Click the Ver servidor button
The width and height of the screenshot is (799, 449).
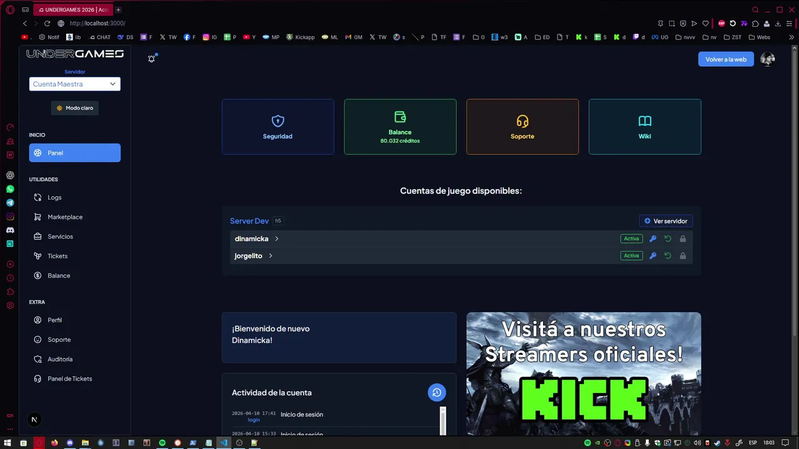point(666,221)
